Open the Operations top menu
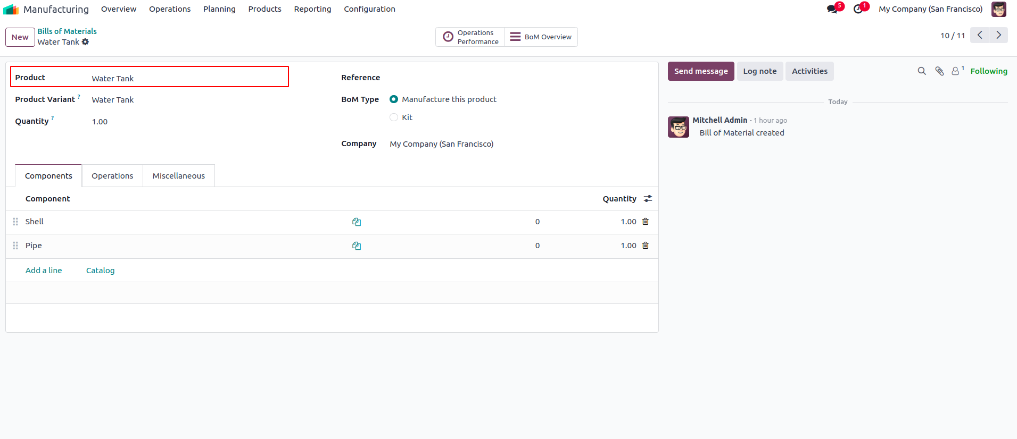This screenshot has height=439, width=1017. coord(170,9)
